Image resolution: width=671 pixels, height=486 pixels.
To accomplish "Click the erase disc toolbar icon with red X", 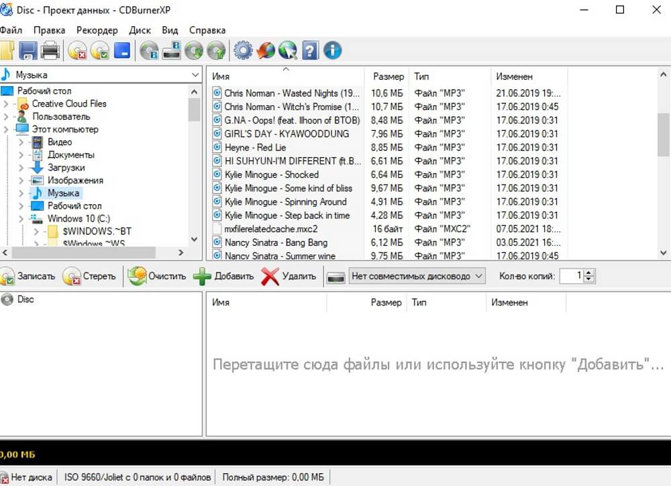I will click(x=77, y=50).
